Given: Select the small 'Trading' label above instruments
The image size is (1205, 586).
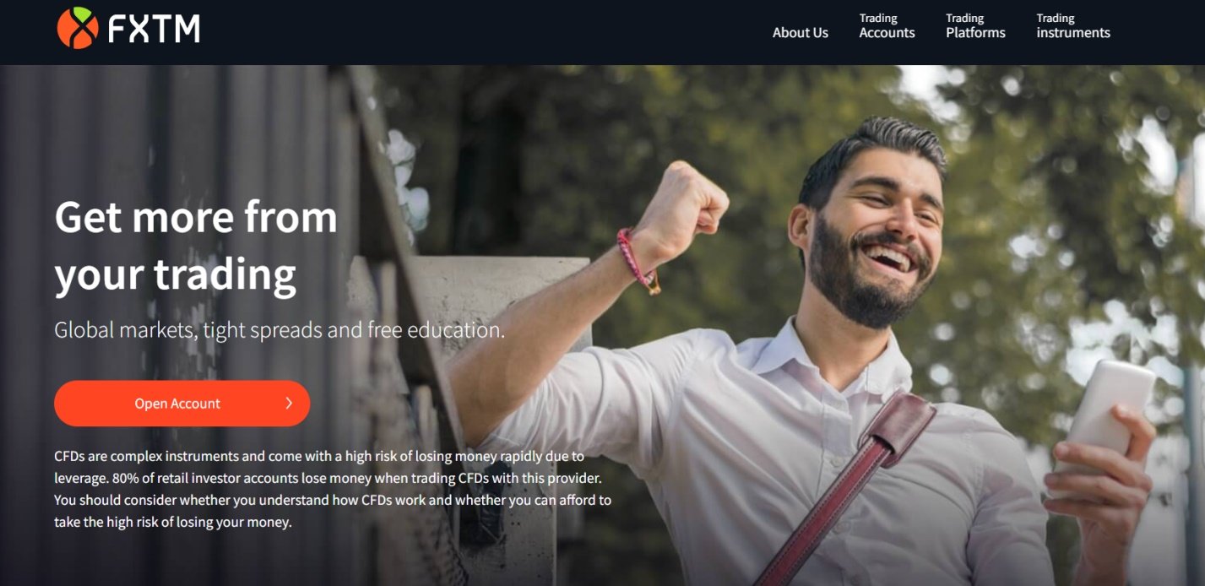Looking at the screenshot, I should pos(1056,19).
